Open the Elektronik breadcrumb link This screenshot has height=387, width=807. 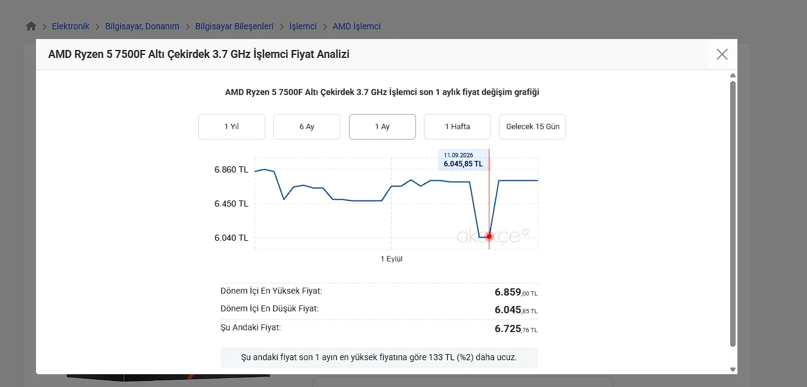(x=71, y=26)
